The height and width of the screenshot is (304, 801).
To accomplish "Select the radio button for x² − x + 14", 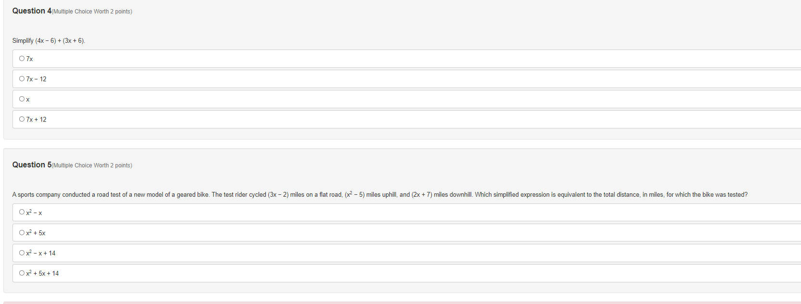I will coord(22,252).
